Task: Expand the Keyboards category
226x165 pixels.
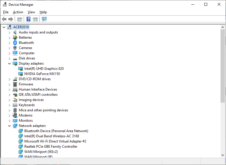Action: pos(9,105)
